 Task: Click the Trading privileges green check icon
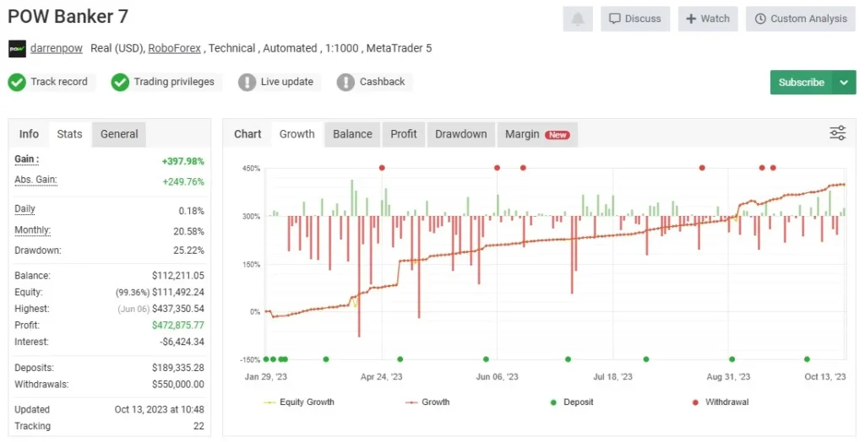[120, 82]
